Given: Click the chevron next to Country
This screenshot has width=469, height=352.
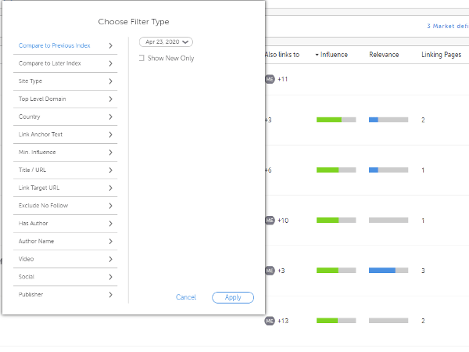Looking at the screenshot, I should 111,117.
